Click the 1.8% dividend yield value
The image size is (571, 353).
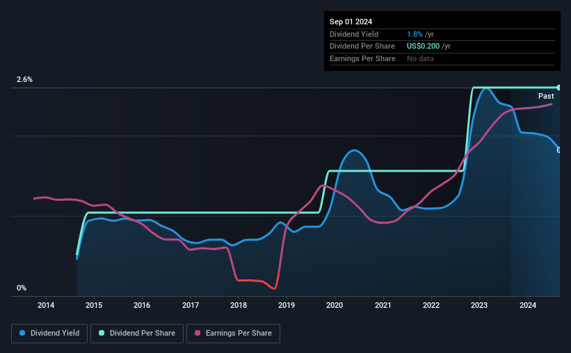point(415,34)
